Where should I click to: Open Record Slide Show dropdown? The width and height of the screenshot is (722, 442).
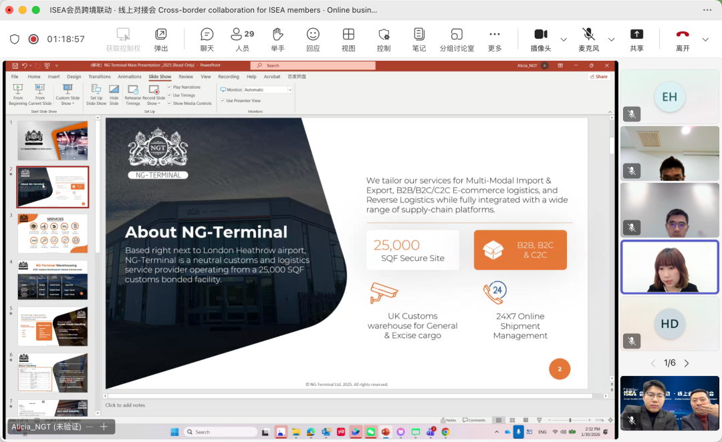click(x=154, y=94)
